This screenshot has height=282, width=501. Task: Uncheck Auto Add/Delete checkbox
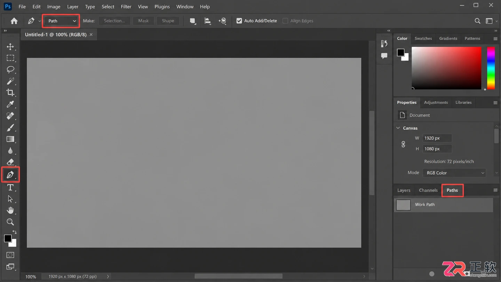(x=239, y=21)
